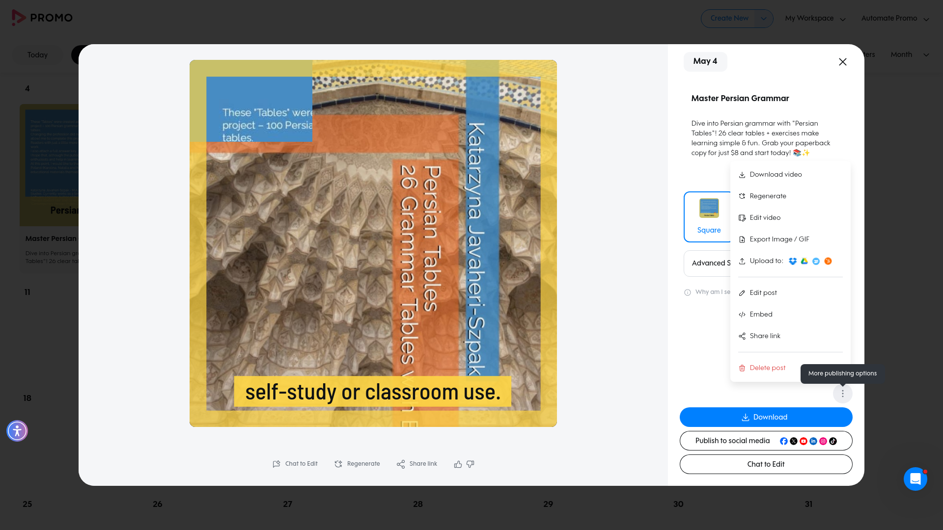The height and width of the screenshot is (530, 943).
Task: Click Share link below the video preview
Action: [416, 464]
